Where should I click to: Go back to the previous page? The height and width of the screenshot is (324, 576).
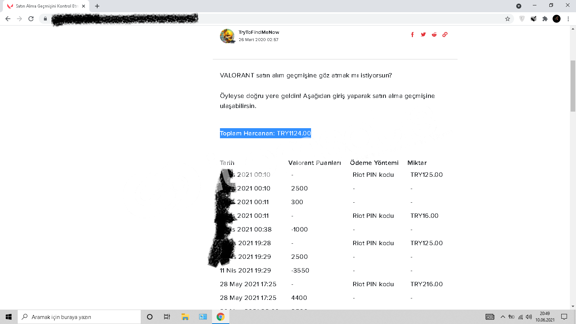tap(8, 19)
